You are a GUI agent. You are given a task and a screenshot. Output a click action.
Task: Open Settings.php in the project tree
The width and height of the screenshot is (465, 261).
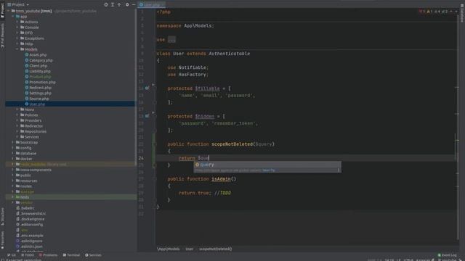coord(38,93)
